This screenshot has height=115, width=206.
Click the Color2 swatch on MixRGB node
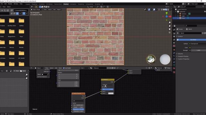click(111, 93)
